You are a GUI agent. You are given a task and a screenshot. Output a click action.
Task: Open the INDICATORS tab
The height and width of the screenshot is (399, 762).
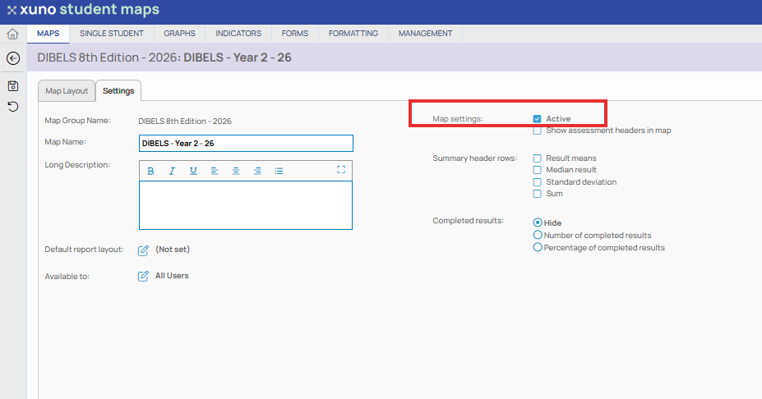point(238,34)
